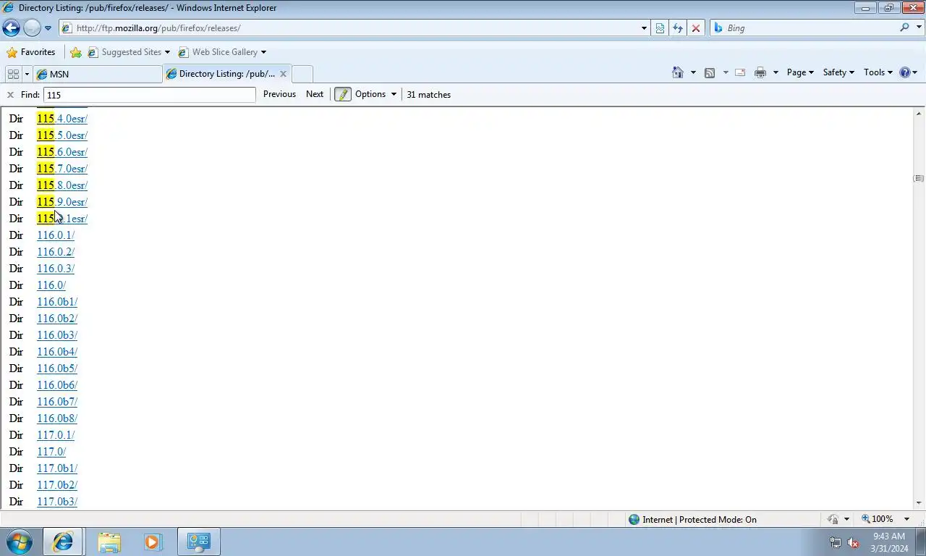The image size is (926, 556).
Task: Click the address bar URL field
Action: [349, 28]
